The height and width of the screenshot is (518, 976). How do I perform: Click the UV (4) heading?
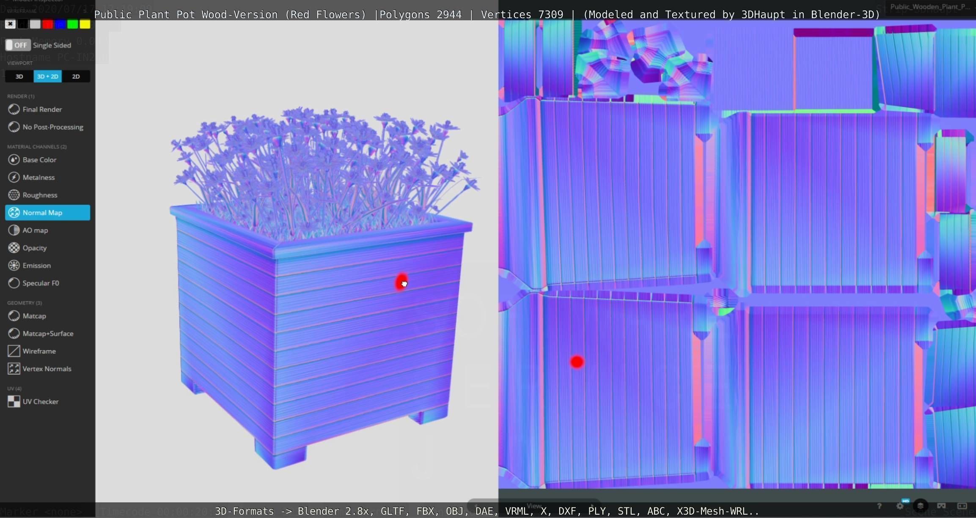(x=14, y=389)
